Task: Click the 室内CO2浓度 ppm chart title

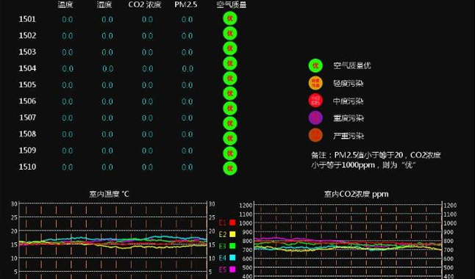Action: tap(356, 194)
